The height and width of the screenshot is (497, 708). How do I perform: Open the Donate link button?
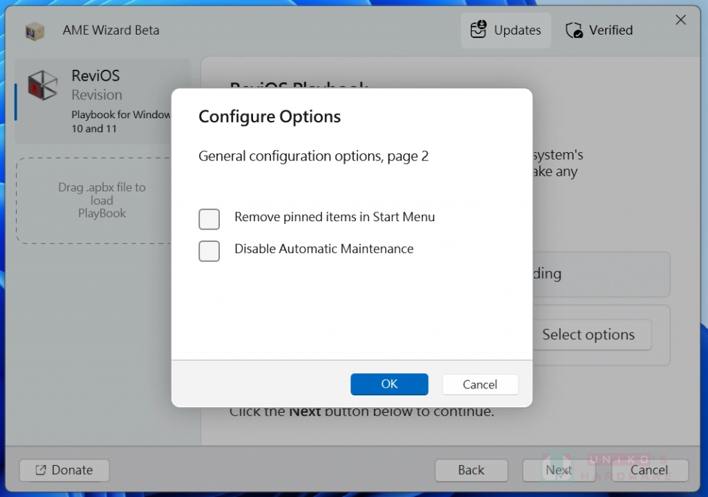64,470
